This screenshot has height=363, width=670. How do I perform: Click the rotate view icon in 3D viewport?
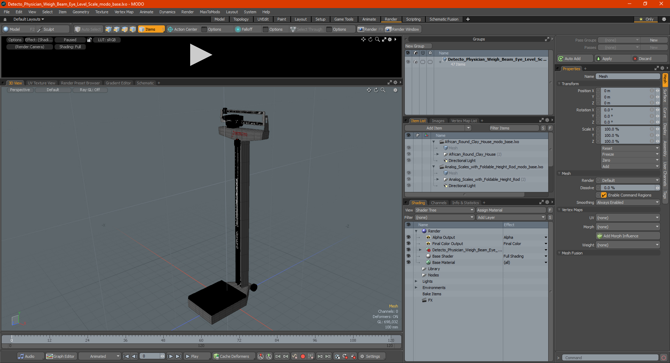pos(376,90)
